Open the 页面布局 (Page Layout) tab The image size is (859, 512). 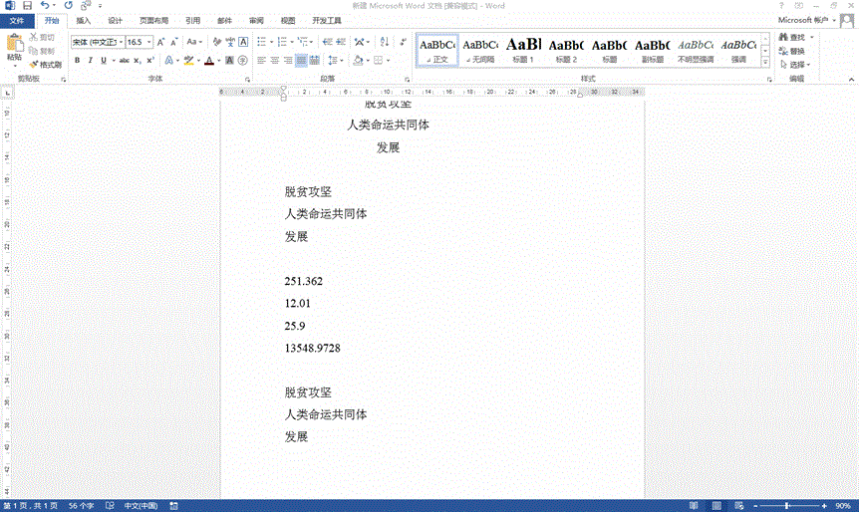(x=153, y=20)
